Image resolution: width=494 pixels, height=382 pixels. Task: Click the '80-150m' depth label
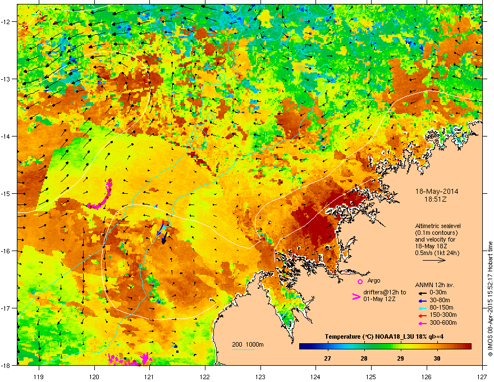tap(441, 307)
